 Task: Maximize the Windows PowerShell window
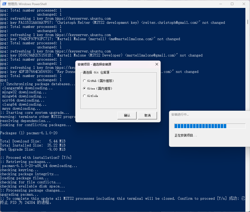tap(232, 4)
